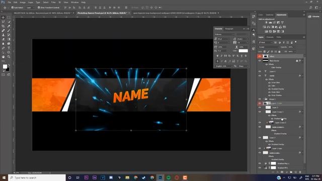Click the Windows Start button
Viewport: 322px width, 181px height.
click(4, 177)
